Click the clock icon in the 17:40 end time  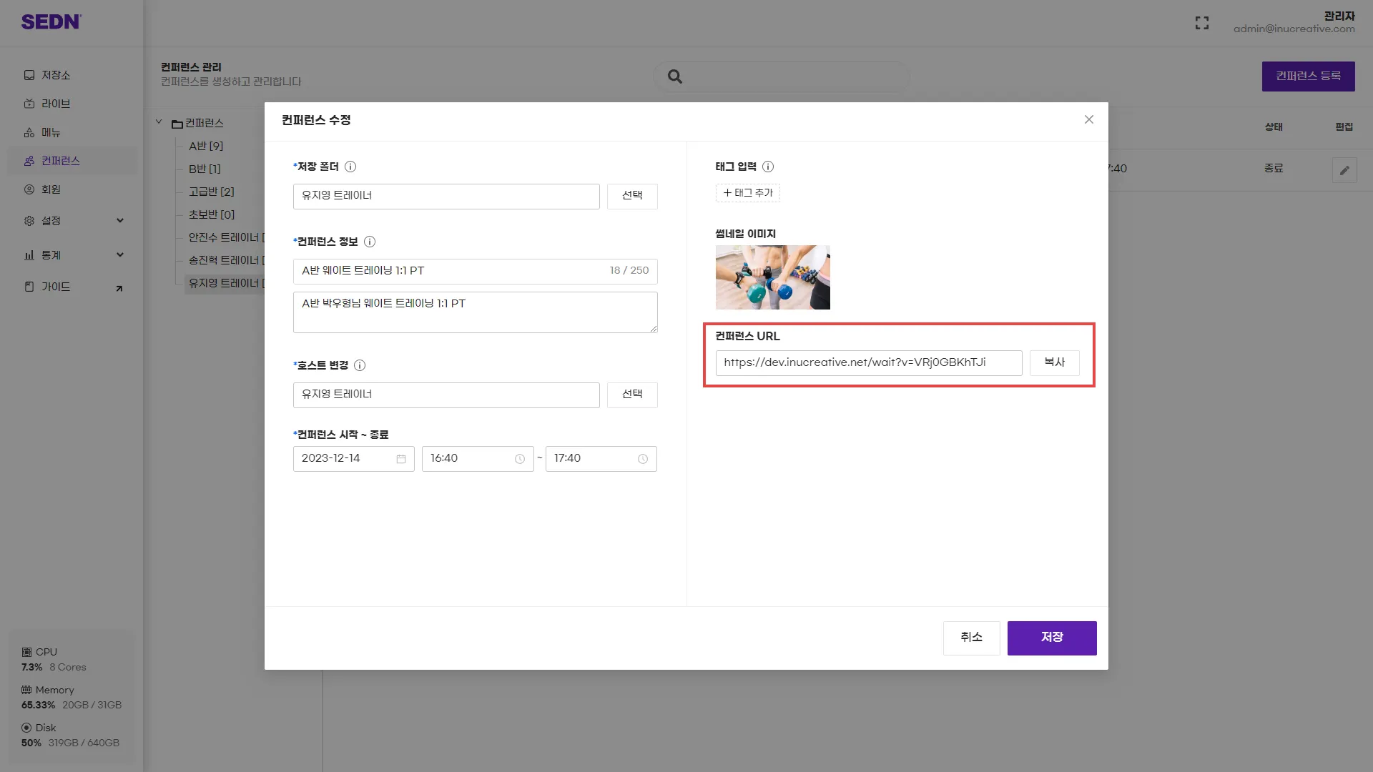pyautogui.click(x=643, y=459)
